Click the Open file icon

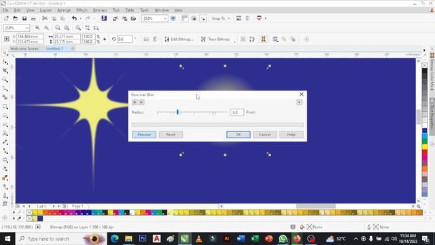point(15,18)
